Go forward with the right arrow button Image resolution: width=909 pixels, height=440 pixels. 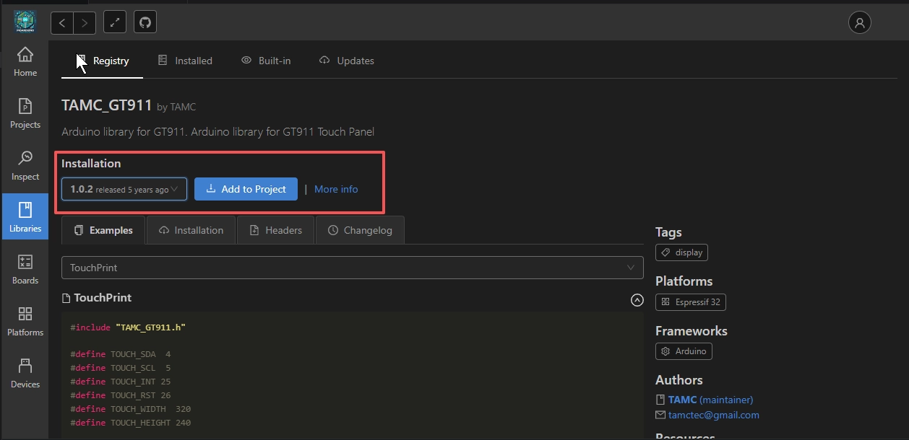85,22
